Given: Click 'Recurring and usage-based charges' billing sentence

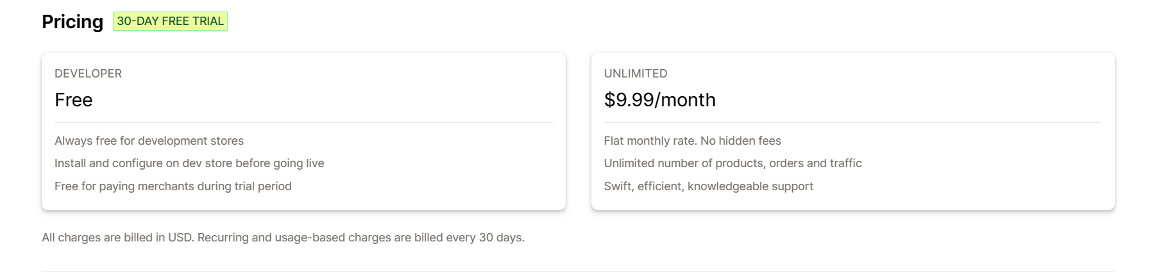Looking at the screenshot, I should pyautogui.click(x=360, y=238).
